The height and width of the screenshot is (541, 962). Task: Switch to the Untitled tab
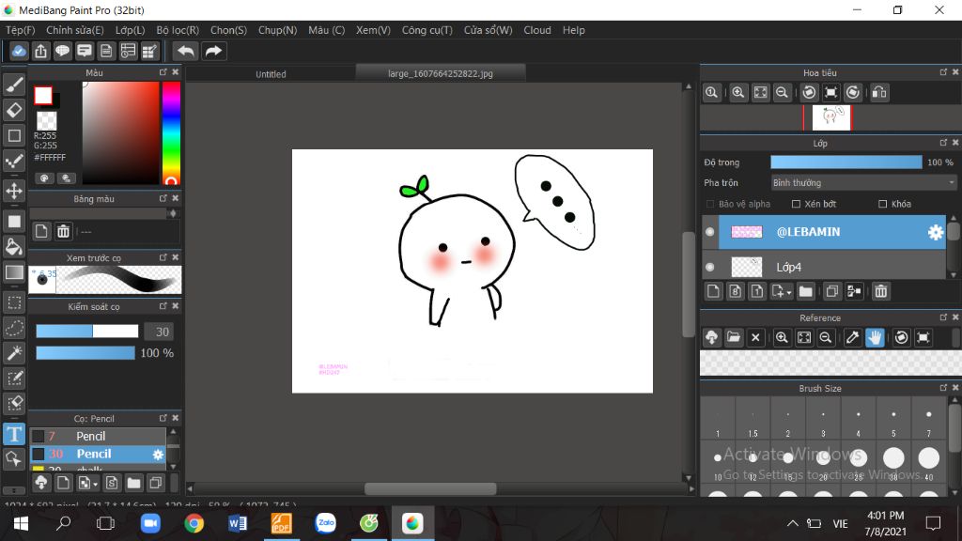point(271,73)
